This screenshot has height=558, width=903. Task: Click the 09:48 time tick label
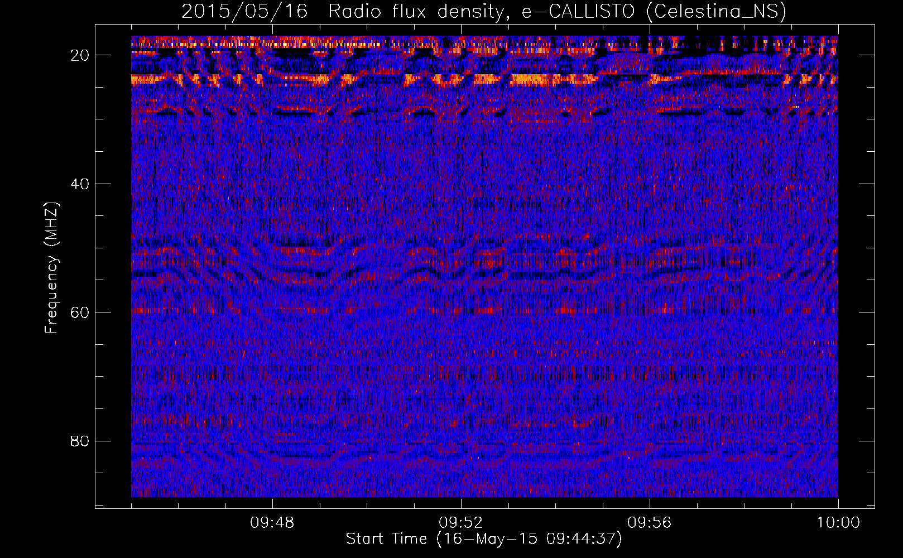[272, 523]
